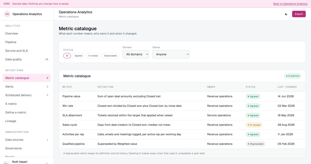
Task: Click the Status column header
Action: (x=250, y=87)
